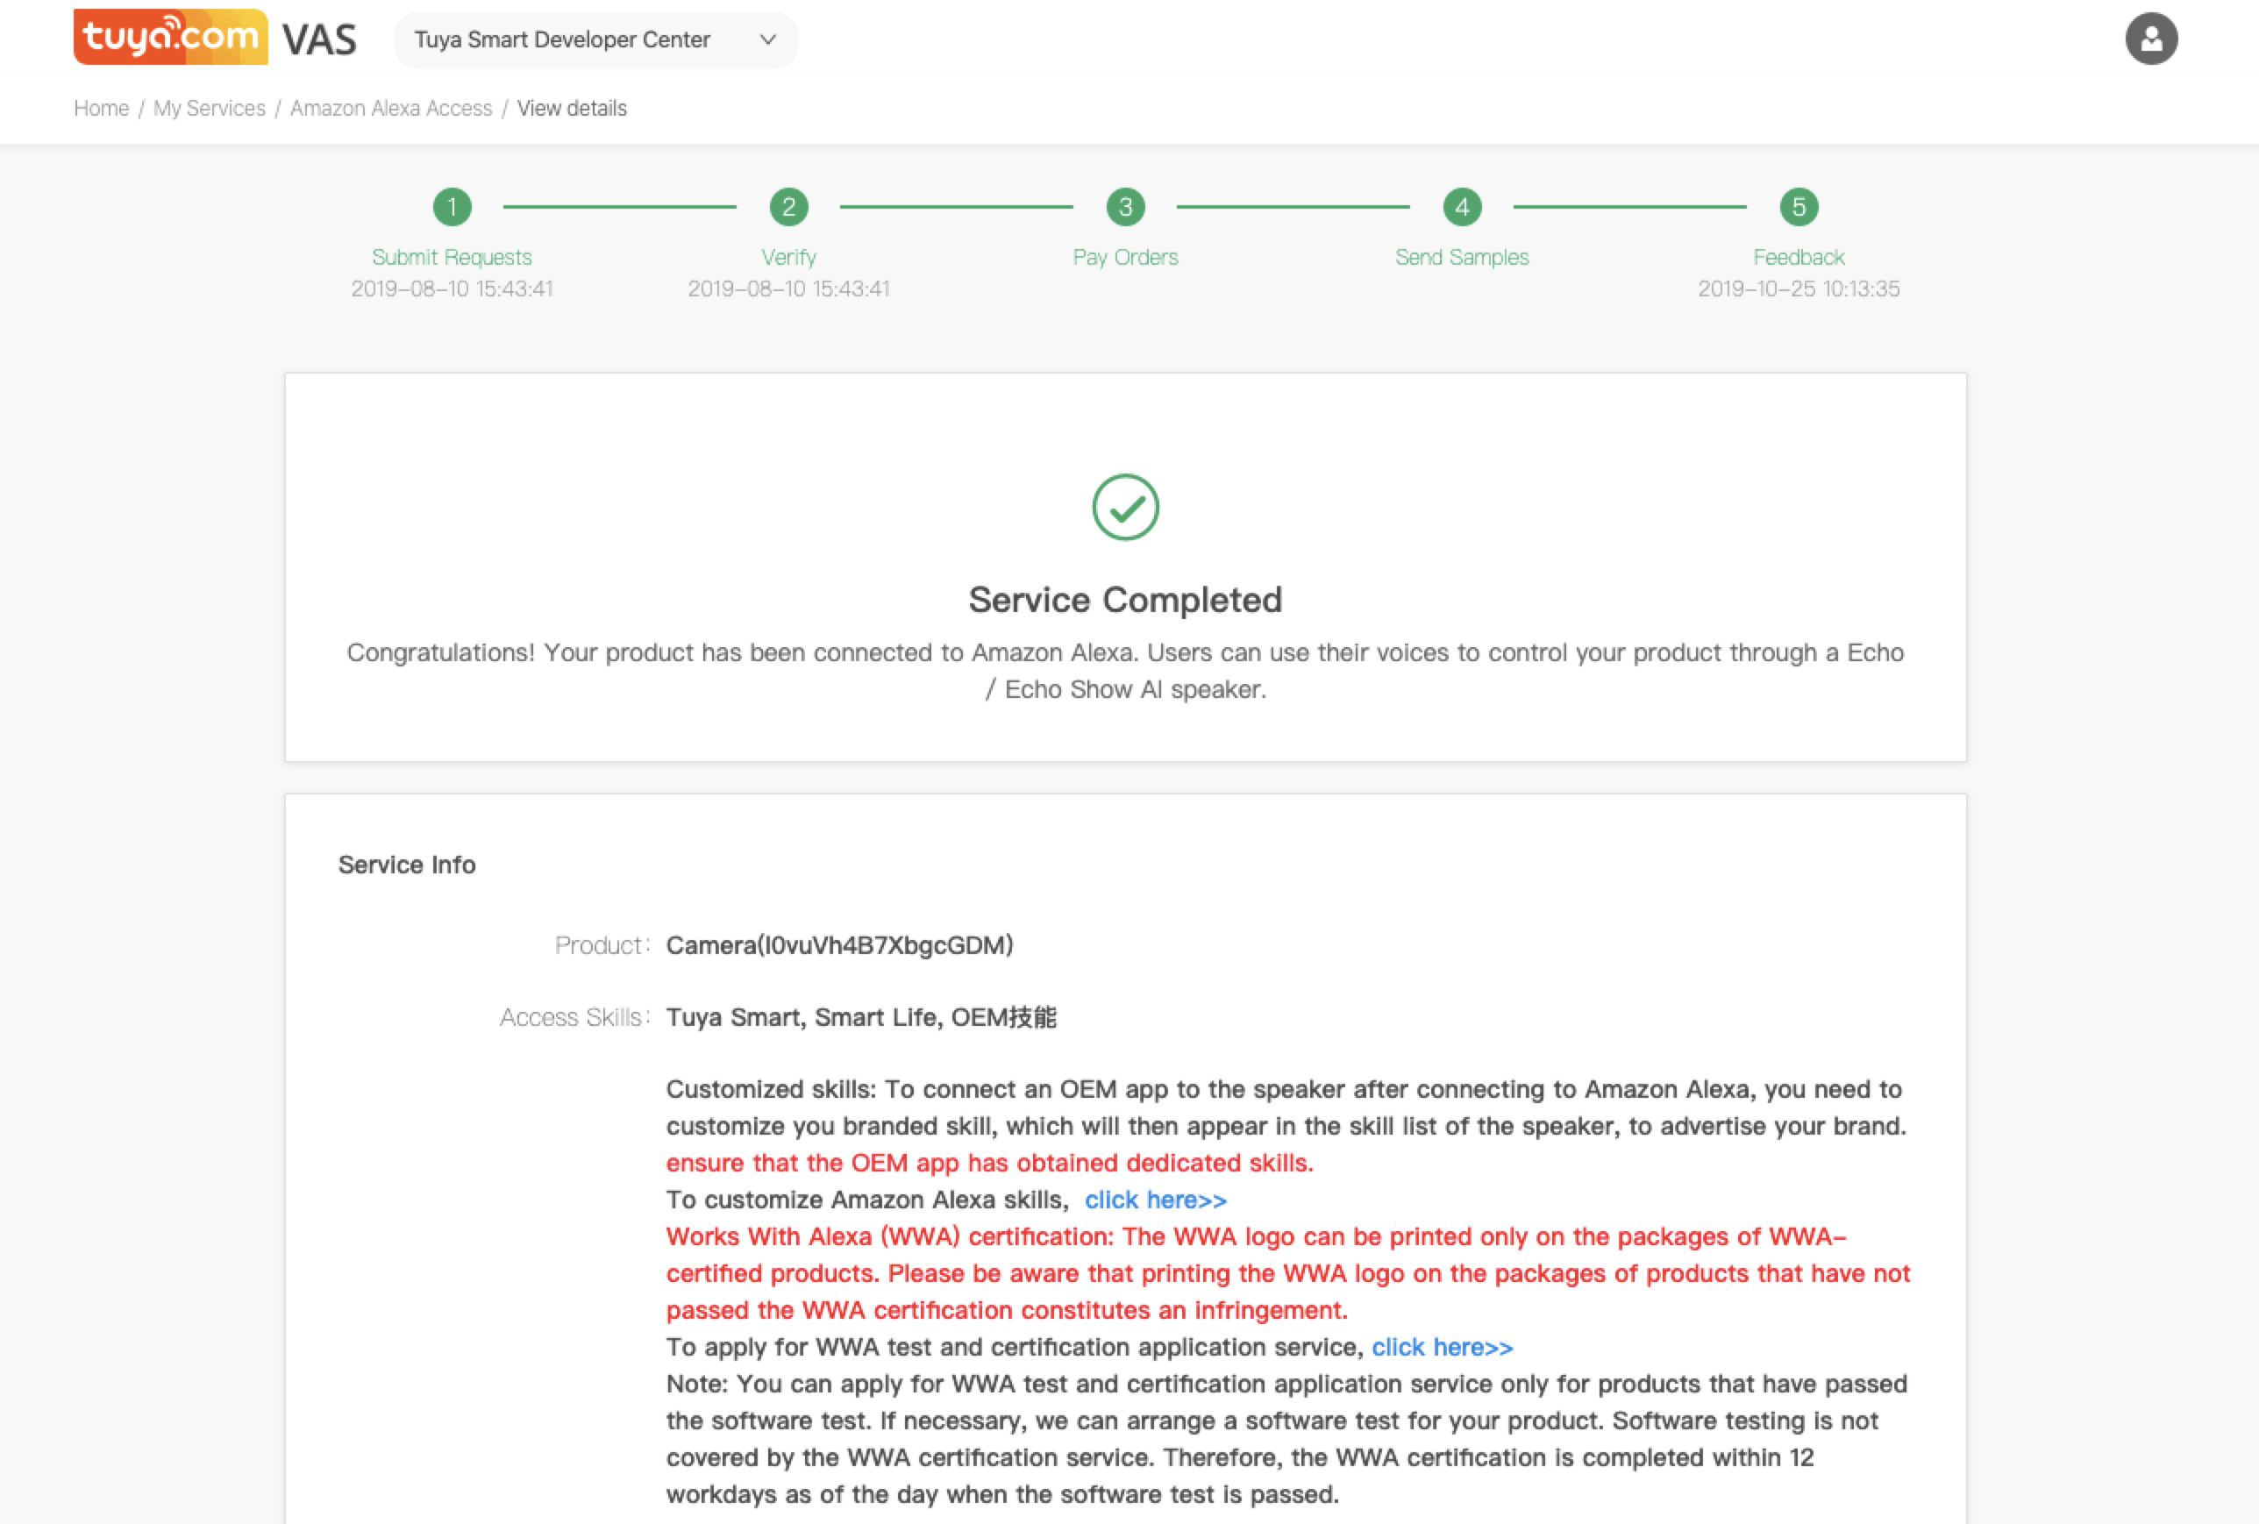This screenshot has height=1524, width=2259.
Task: Select the step 3 circle icon
Action: pos(1126,207)
